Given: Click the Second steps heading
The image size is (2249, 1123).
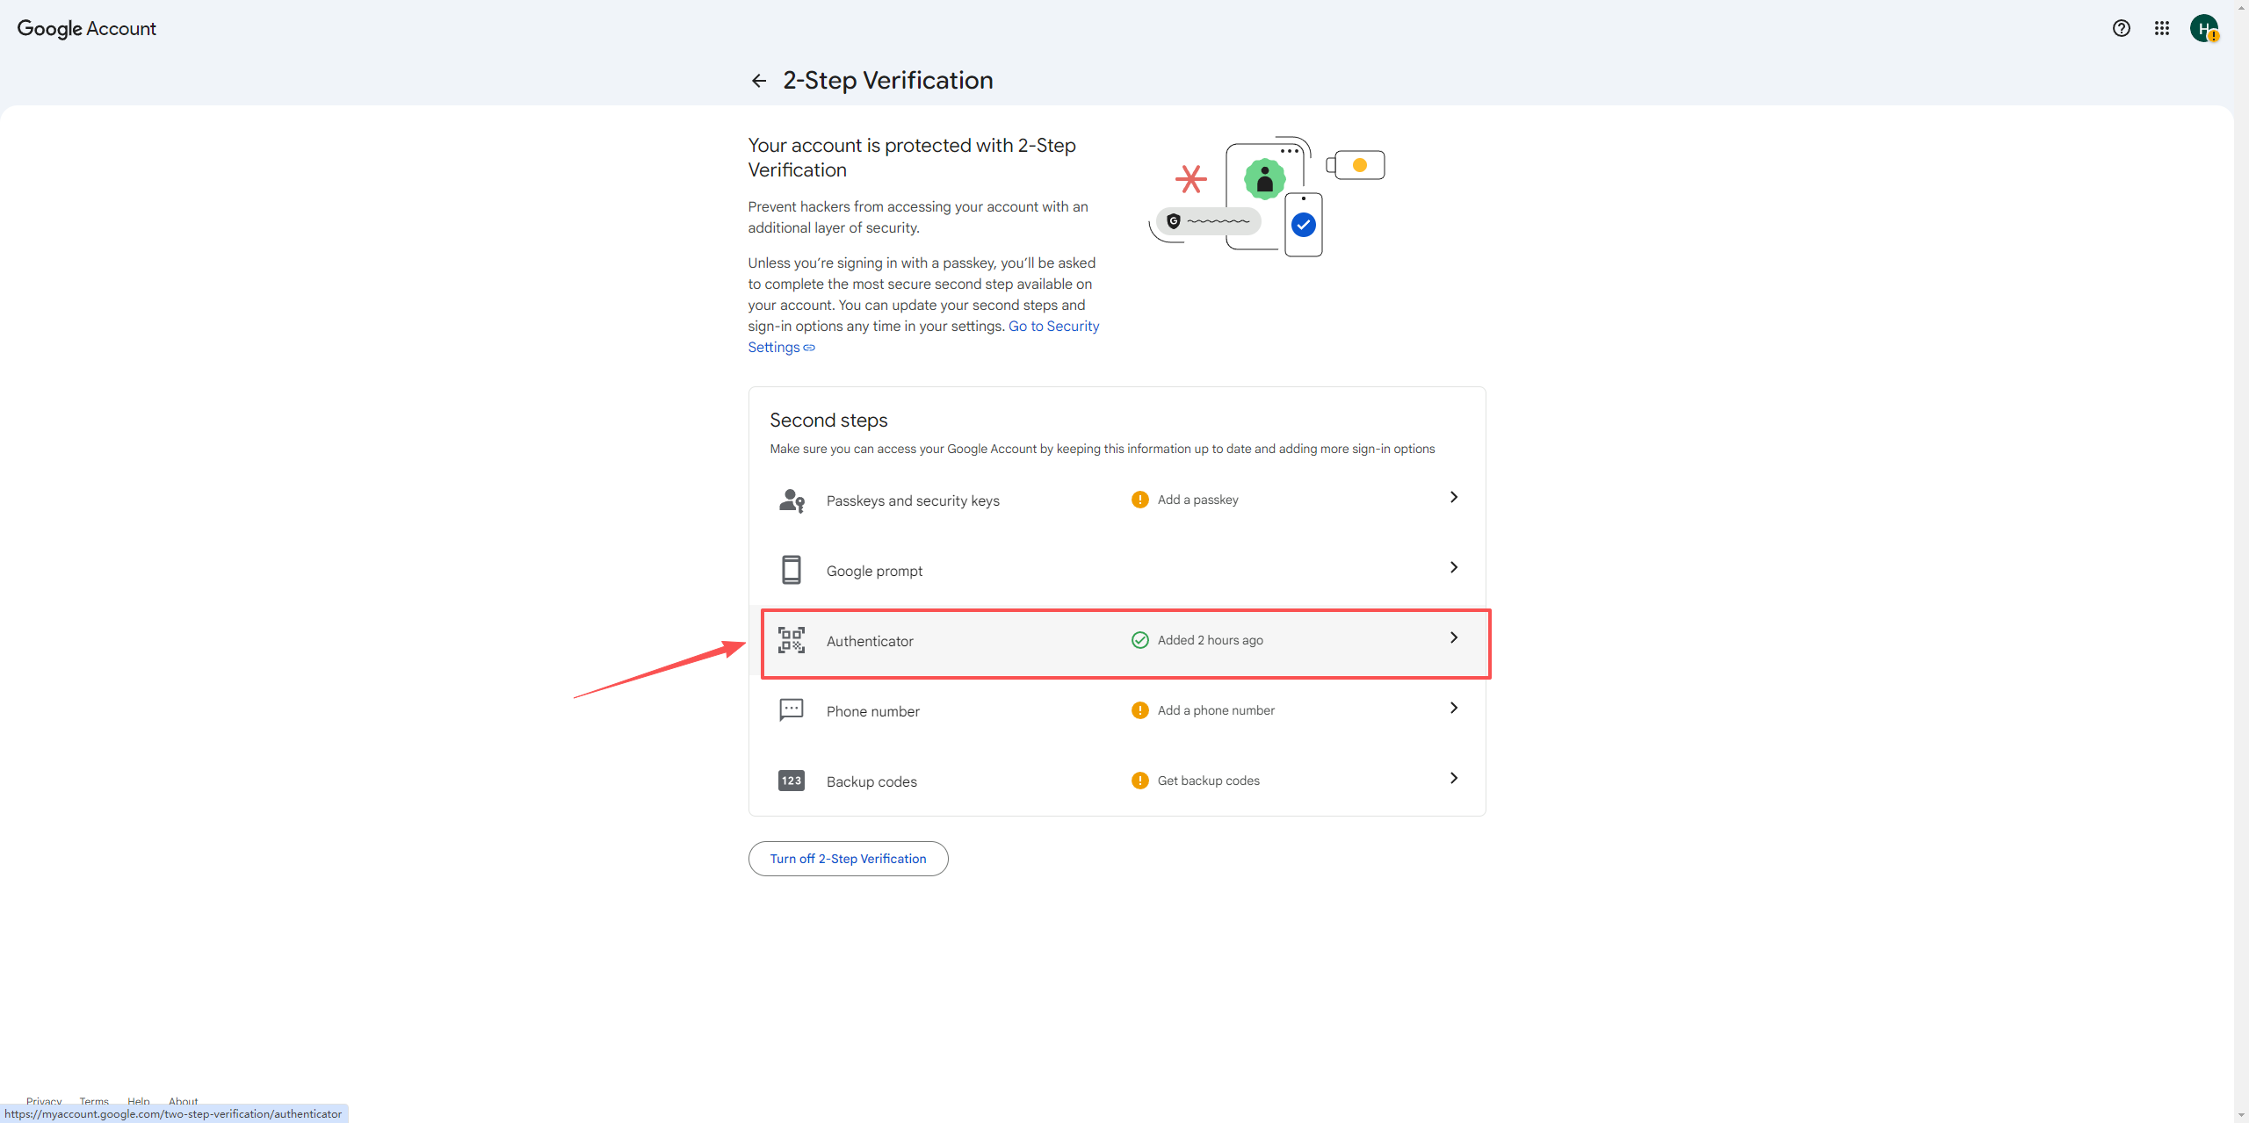Looking at the screenshot, I should tap(828, 421).
